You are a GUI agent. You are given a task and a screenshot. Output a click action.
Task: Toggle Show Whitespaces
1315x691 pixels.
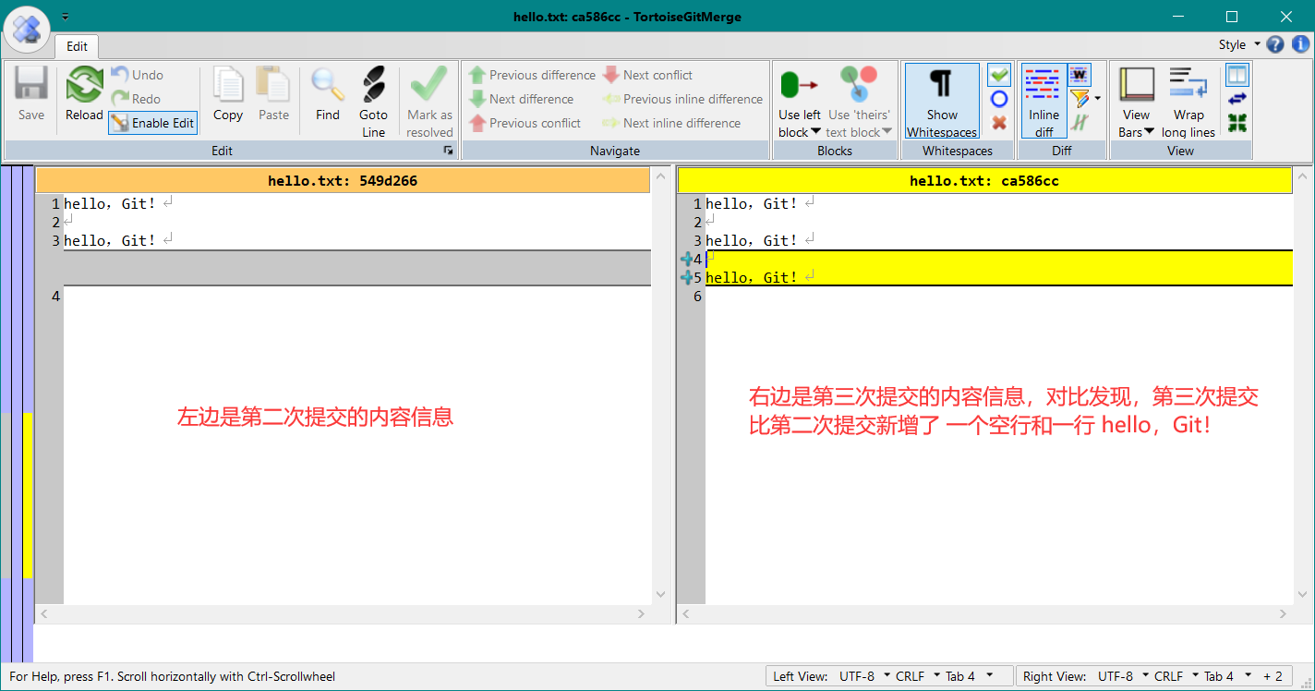pos(942,102)
